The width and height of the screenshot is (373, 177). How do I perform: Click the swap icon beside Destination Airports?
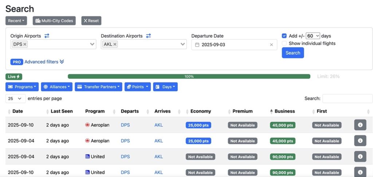tap(149, 36)
